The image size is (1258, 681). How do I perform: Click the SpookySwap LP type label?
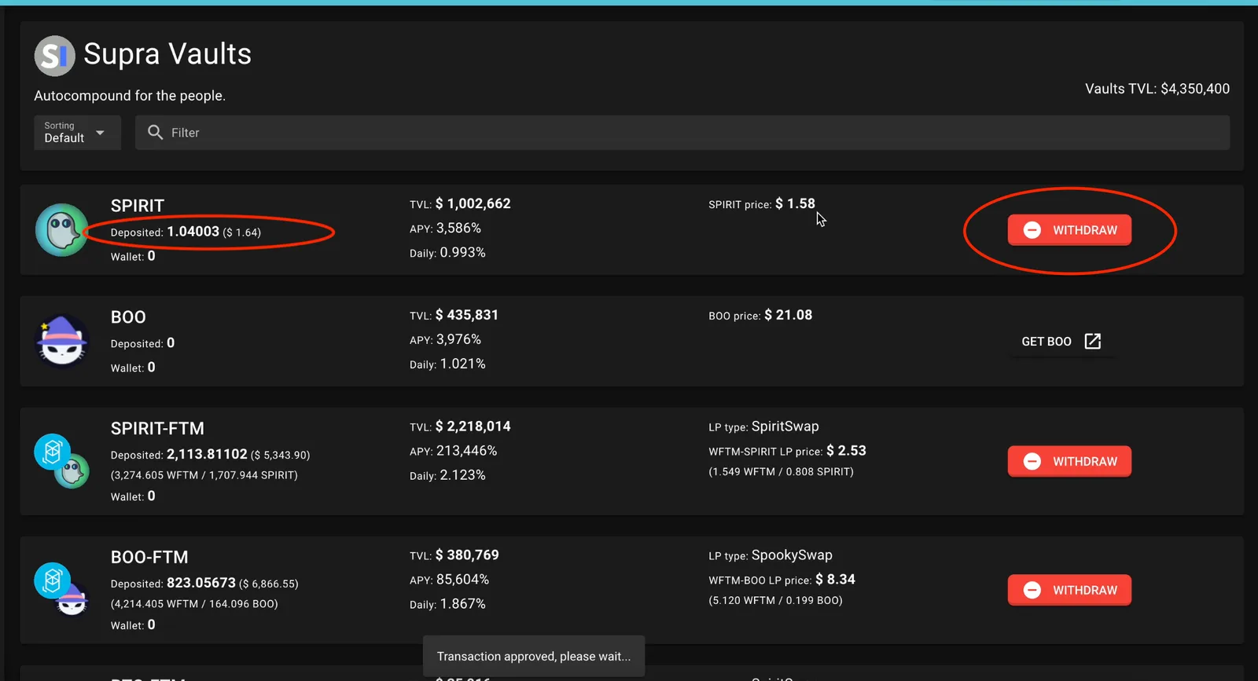[792, 555]
